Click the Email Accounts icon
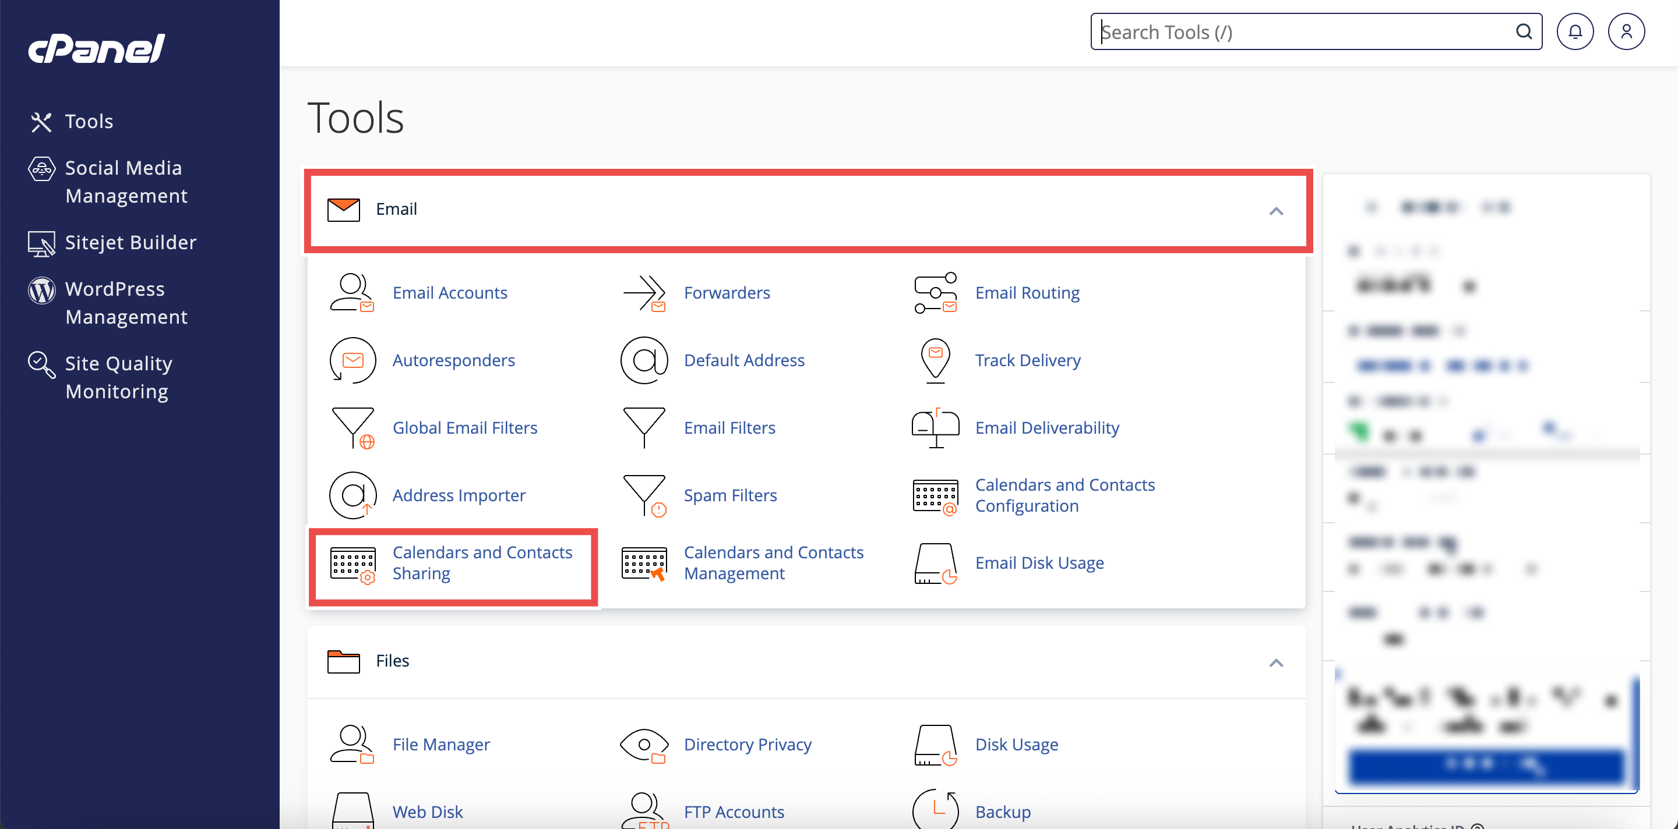Screen dimensions: 1678x829 click(352, 293)
